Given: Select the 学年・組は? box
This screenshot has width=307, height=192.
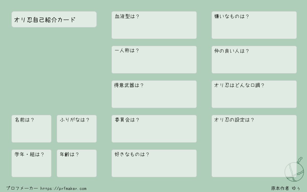Looking at the screenshot, I should tap(31, 163).
